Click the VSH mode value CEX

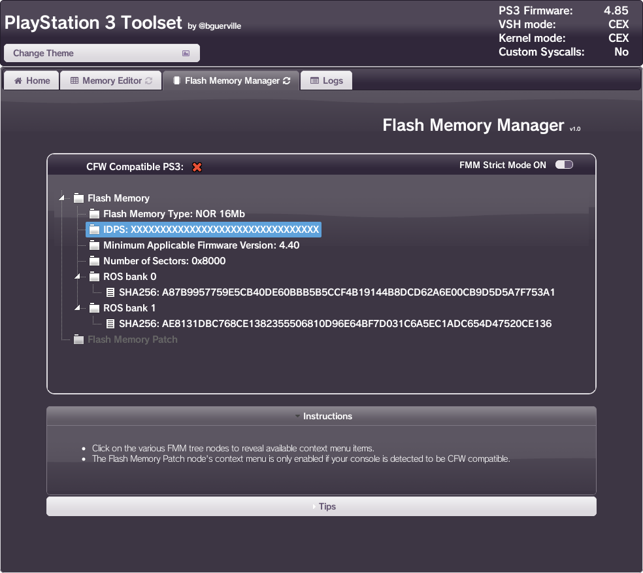(x=618, y=24)
